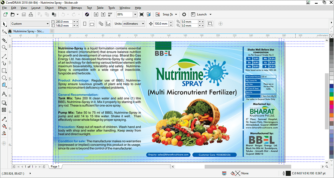Open the Effects menu
Image resolution: width=334 pixels, height=178 pixels.
62,8
